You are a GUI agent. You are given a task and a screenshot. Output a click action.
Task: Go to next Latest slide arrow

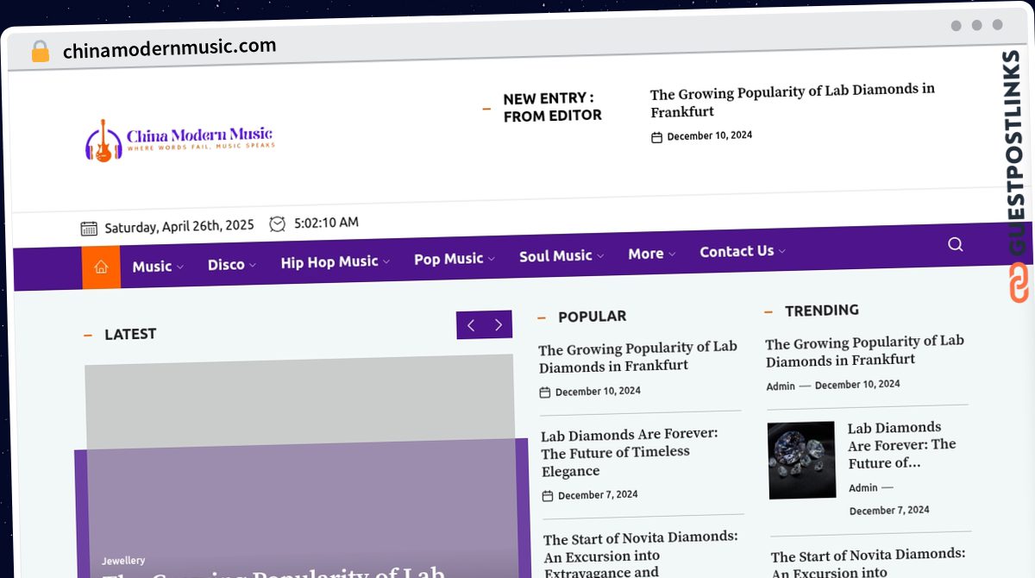click(499, 324)
